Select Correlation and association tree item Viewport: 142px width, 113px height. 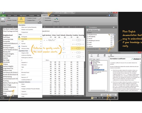click(x=99, y=70)
